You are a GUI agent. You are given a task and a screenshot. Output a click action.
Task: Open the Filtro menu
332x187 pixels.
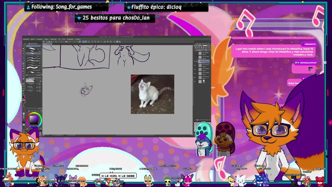click(x=64, y=39)
